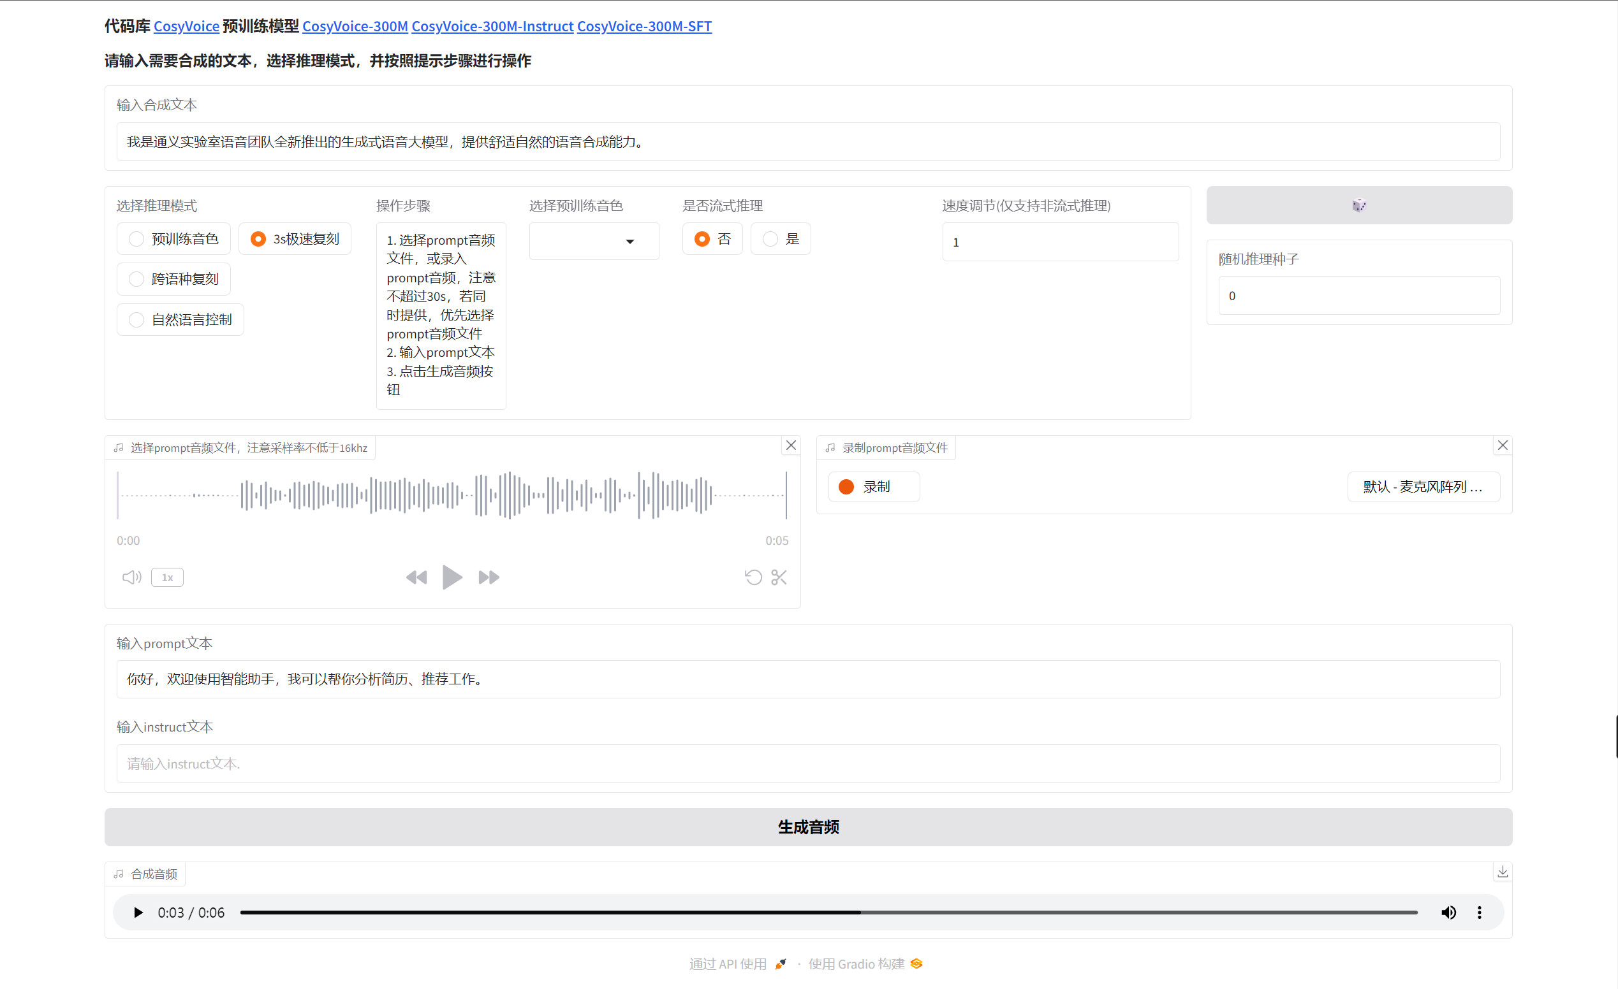Rewind the prompt audio
This screenshot has height=989, width=1618.
point(416,577)
